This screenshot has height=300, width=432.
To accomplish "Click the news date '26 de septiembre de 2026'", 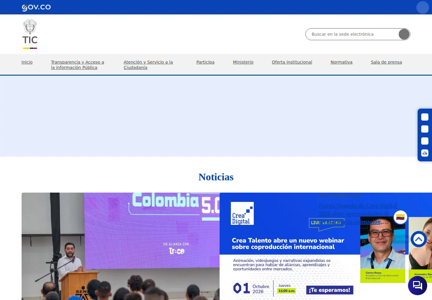I will point(340,196).
